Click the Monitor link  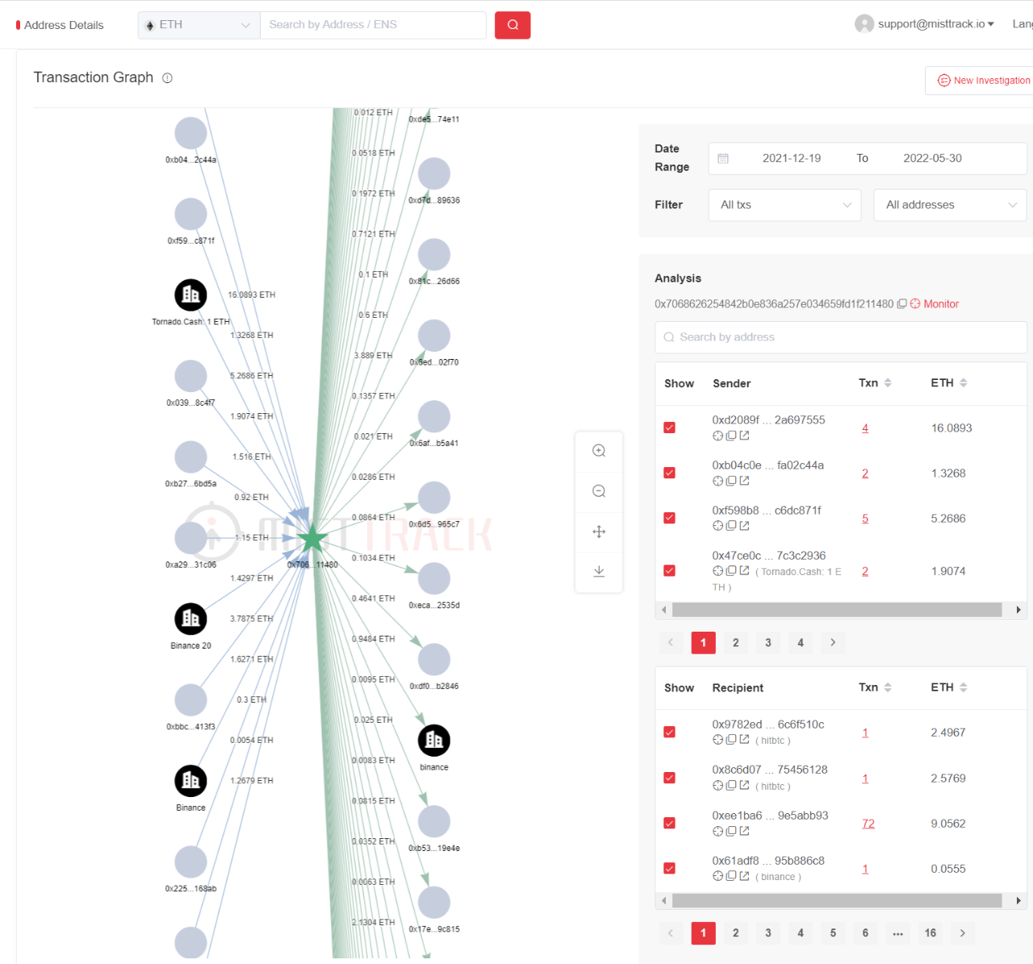(941, 304)
